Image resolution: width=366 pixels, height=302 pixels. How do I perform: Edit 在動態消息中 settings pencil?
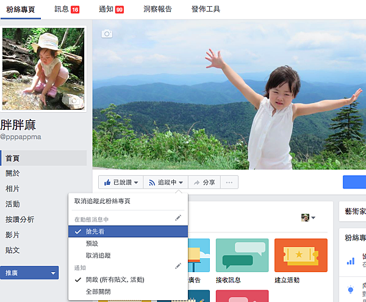click(x=178, y=218)
